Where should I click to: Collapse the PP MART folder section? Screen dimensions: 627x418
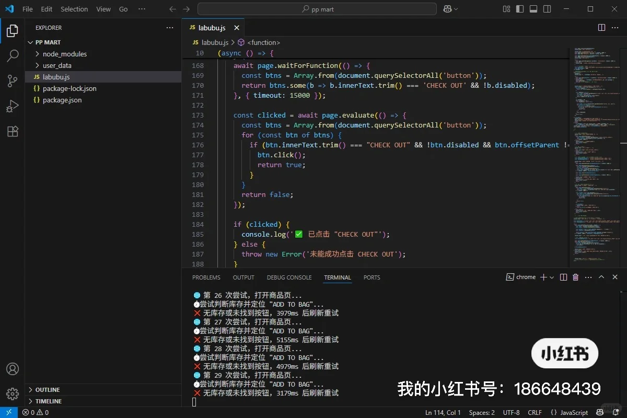[x=103, y=42]
